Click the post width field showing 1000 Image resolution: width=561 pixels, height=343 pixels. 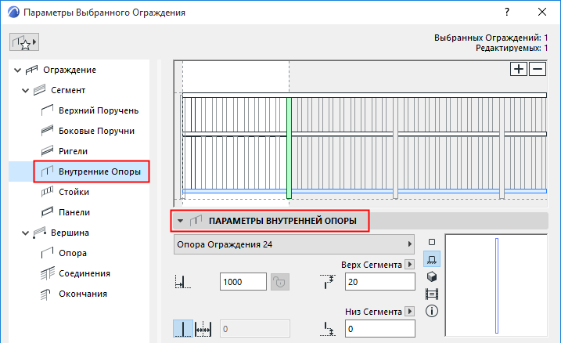tap(243, 282)
